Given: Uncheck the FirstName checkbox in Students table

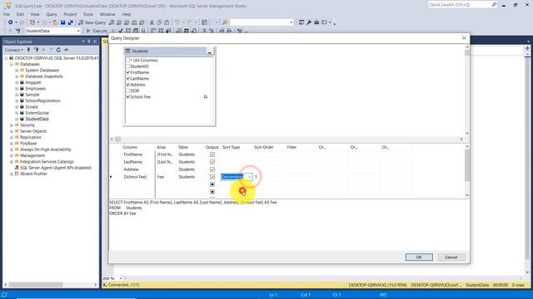Looking at the screenshot, I should [128, 72].
